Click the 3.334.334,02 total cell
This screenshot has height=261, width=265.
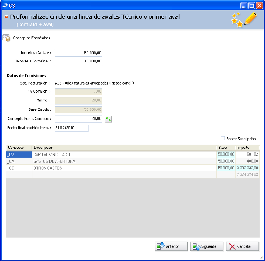pyautogui.click(x=247, y=175)
